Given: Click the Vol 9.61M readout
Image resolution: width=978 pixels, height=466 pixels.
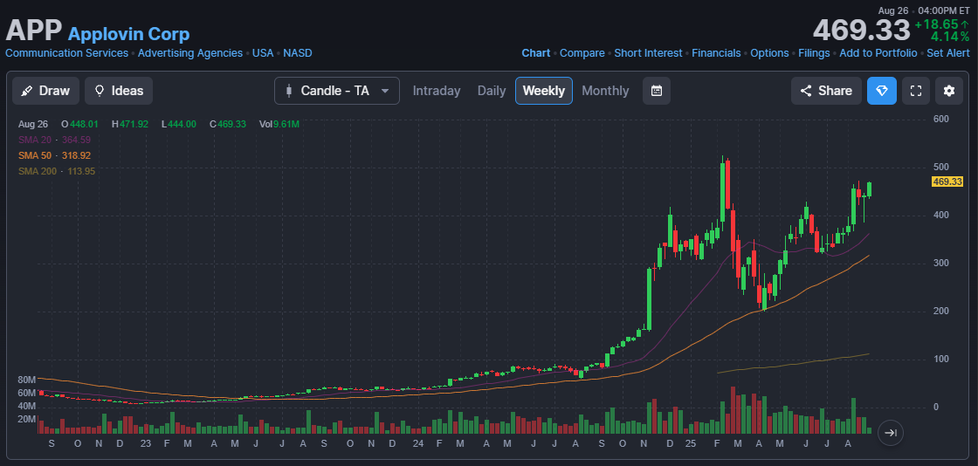Looking at the screenshot, I should pos(279,124).
